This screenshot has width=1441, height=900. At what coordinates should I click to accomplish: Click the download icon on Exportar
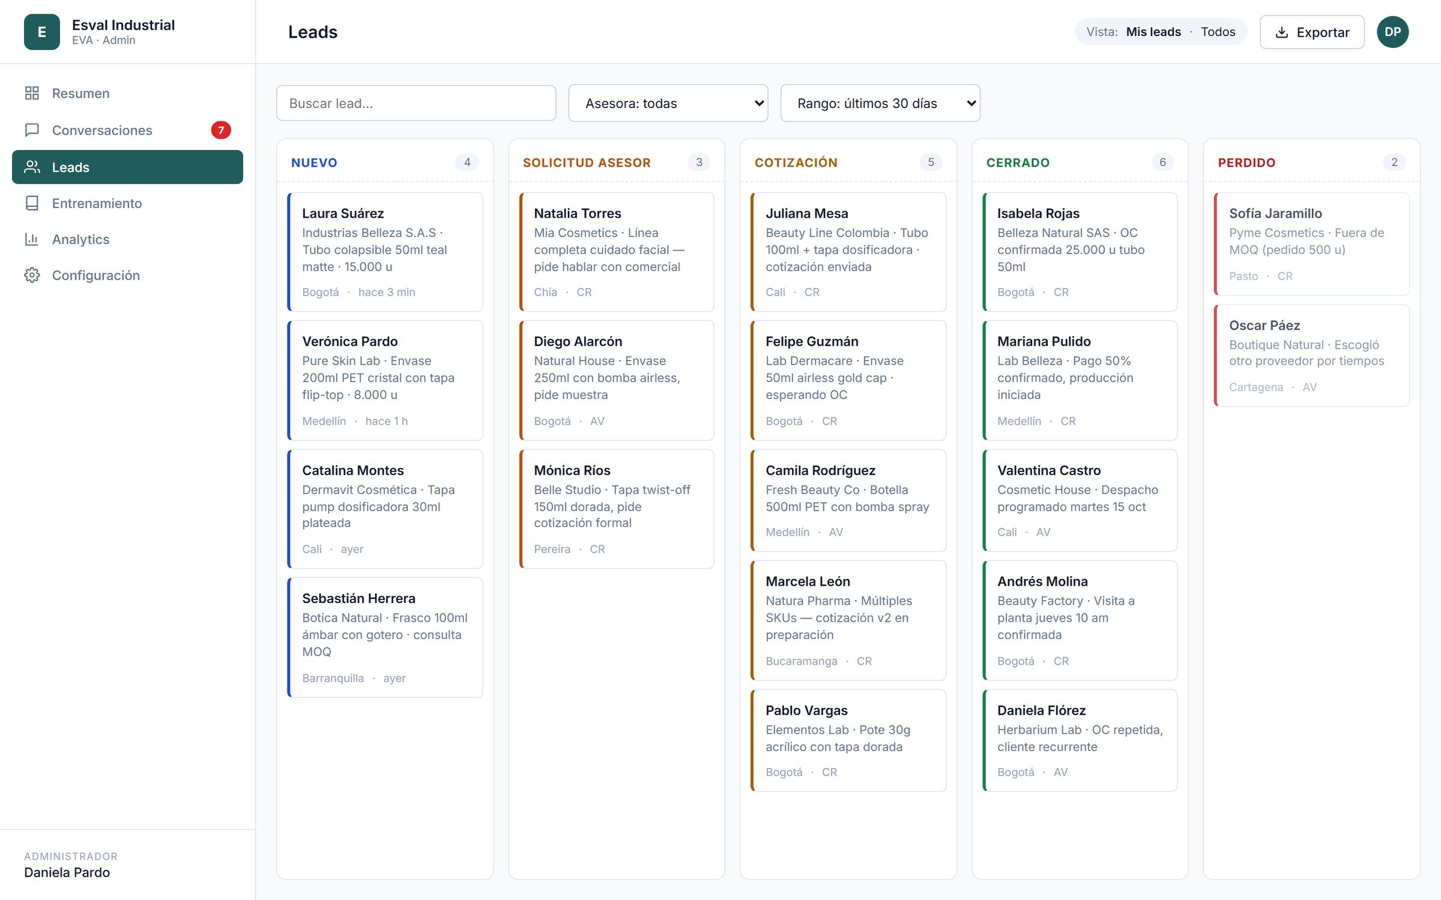coord(1281,32)
